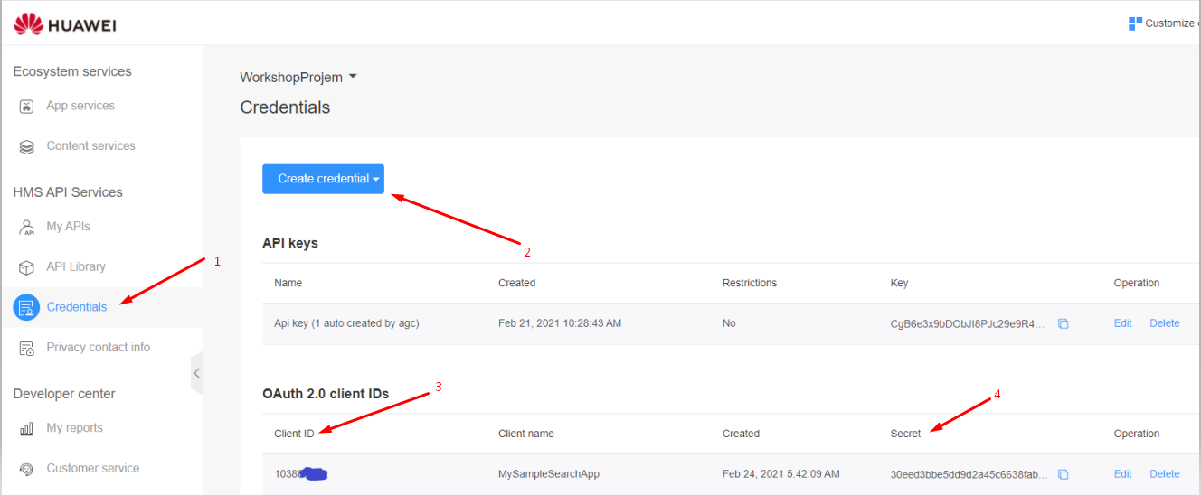Viewport: 1201px width, 495px height.
Task: Click the Huawei logo
Action: pos(64,24)
